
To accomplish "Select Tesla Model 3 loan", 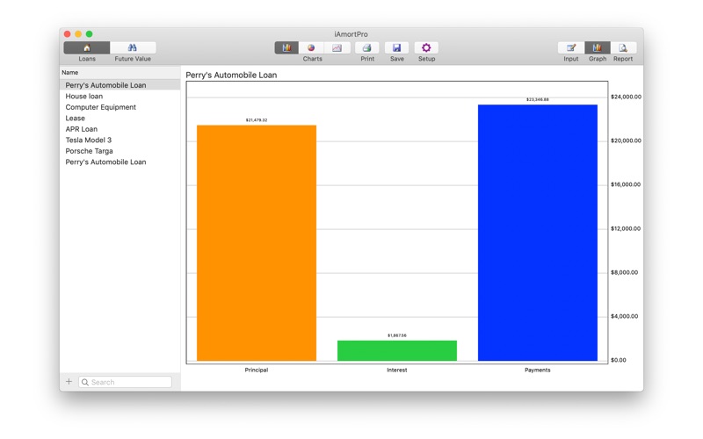I will tap(120, 140).
